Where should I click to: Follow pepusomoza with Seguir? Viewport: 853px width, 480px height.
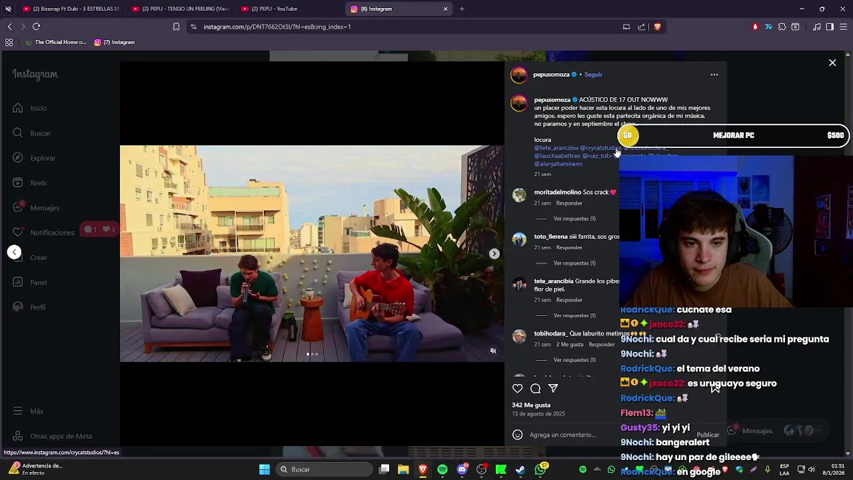tap(593, 75)
